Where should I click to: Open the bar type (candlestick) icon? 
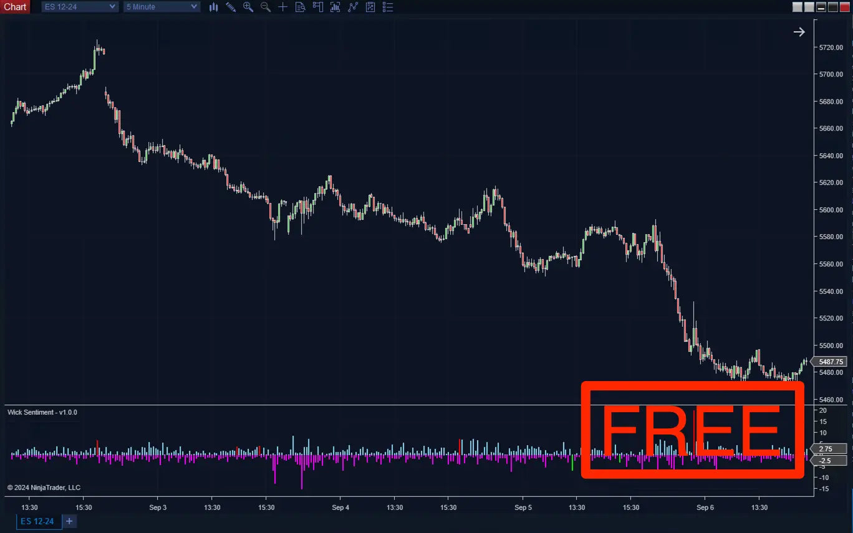[214, 7]
